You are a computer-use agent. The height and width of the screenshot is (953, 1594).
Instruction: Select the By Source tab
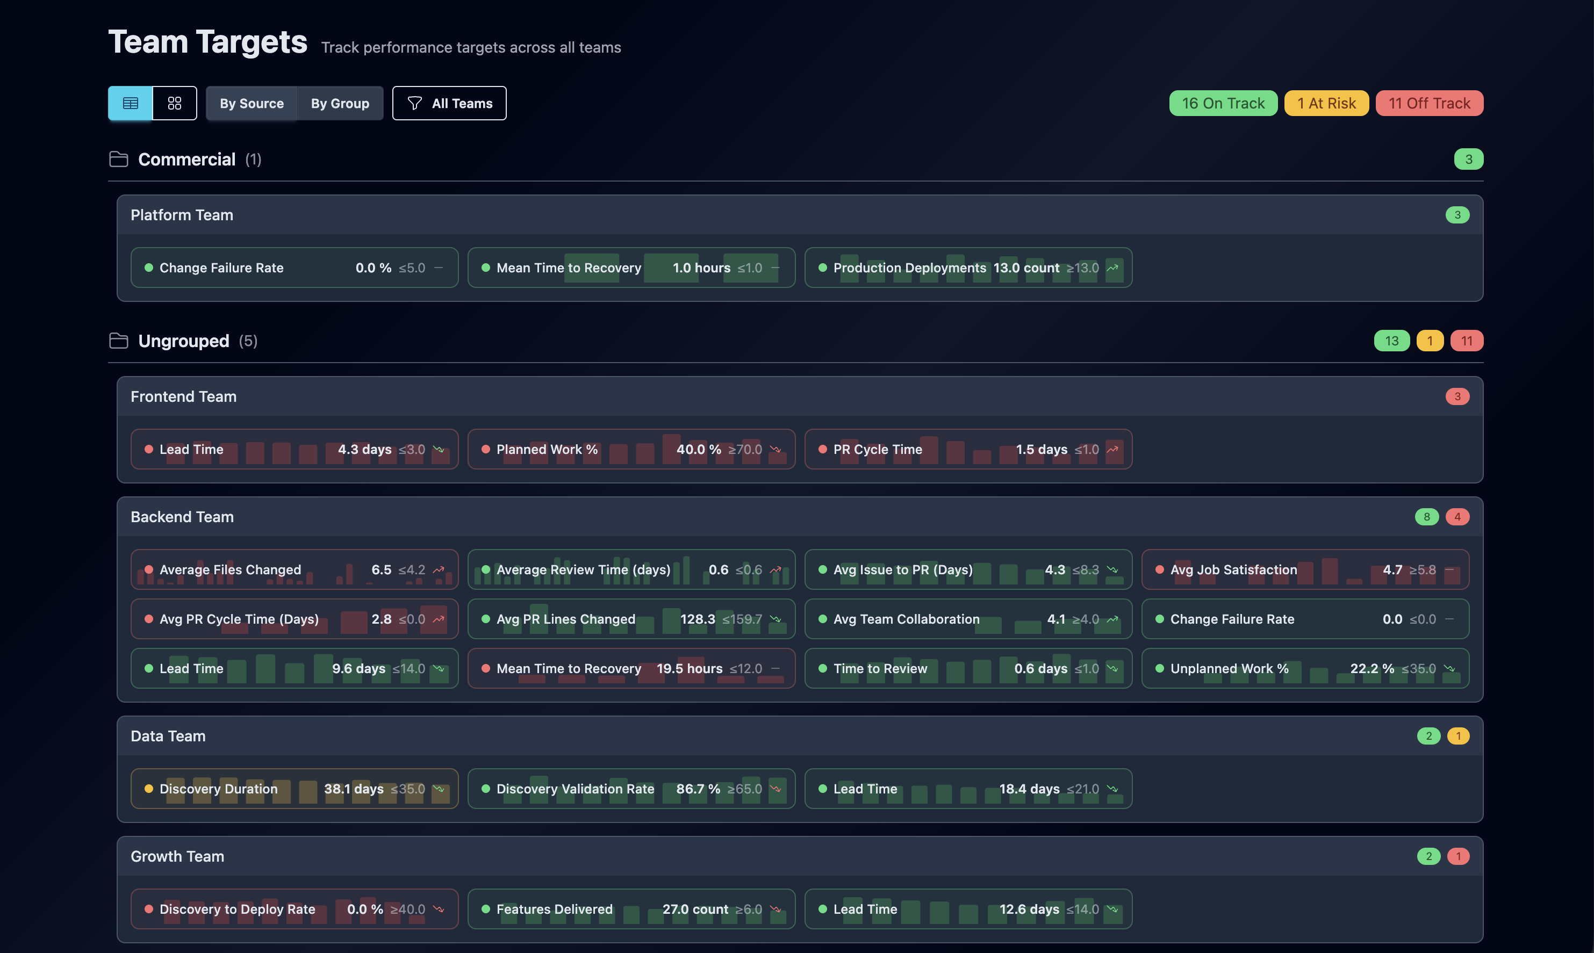251,103
